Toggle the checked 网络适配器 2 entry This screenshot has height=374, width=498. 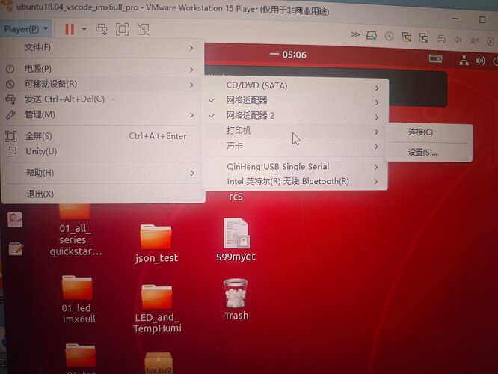coord(295,116)
